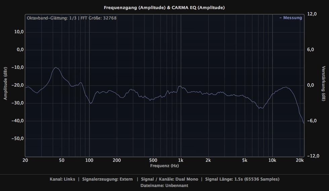Image resolution: width=329 pixels, height=191 pixels.
Task: Click the 20k tick on frequency axis
Action: click(300, 160)
